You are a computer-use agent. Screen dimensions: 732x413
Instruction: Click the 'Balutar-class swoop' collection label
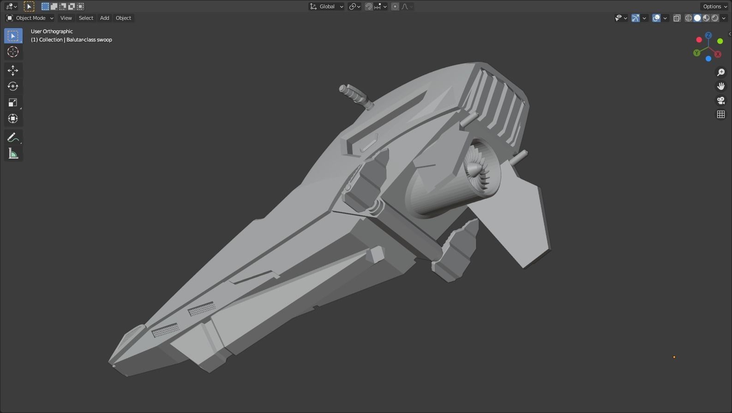(x=89, y=40)
